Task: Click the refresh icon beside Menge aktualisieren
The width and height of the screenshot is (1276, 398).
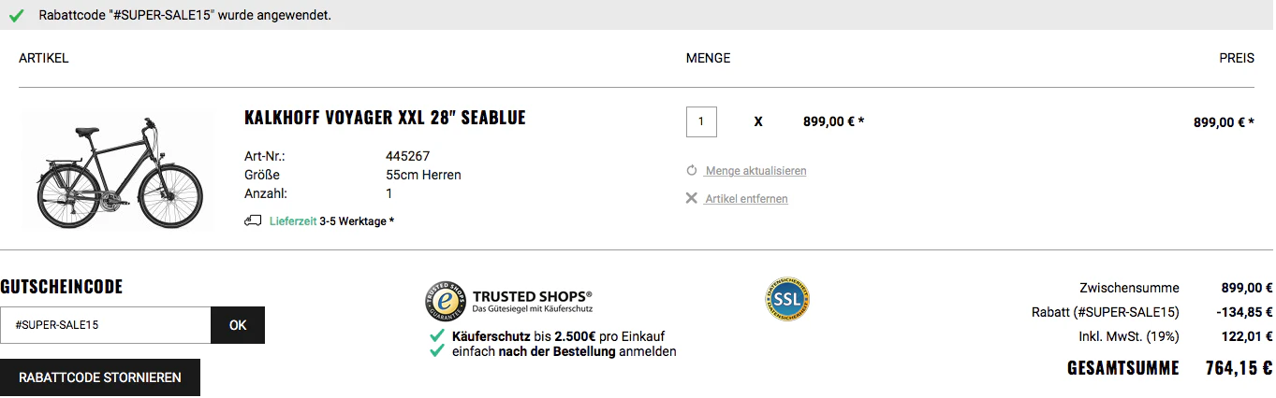Action: pos(692,171)
